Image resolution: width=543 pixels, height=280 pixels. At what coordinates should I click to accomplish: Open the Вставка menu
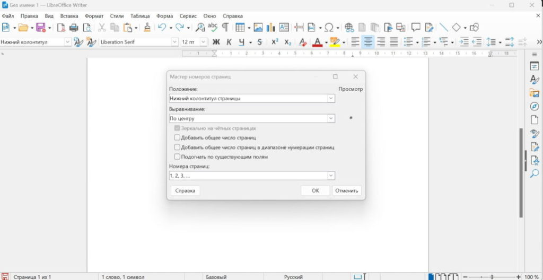(x=69, y=16)
